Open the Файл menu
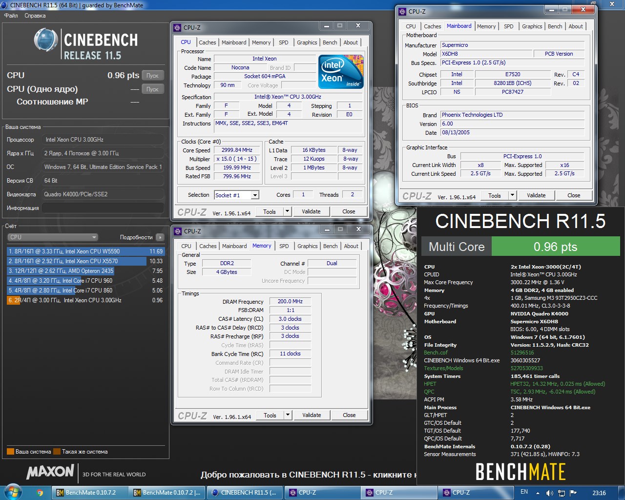Image resolution: width=625 pixels, height=500 pixels. tap(11, 16)
